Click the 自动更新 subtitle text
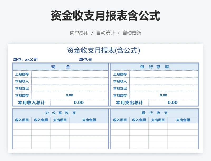Screen dimensions: 211x161 [x=132, y=33]
